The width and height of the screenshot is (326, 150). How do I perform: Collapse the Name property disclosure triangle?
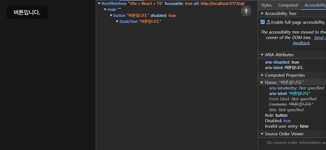262,82
